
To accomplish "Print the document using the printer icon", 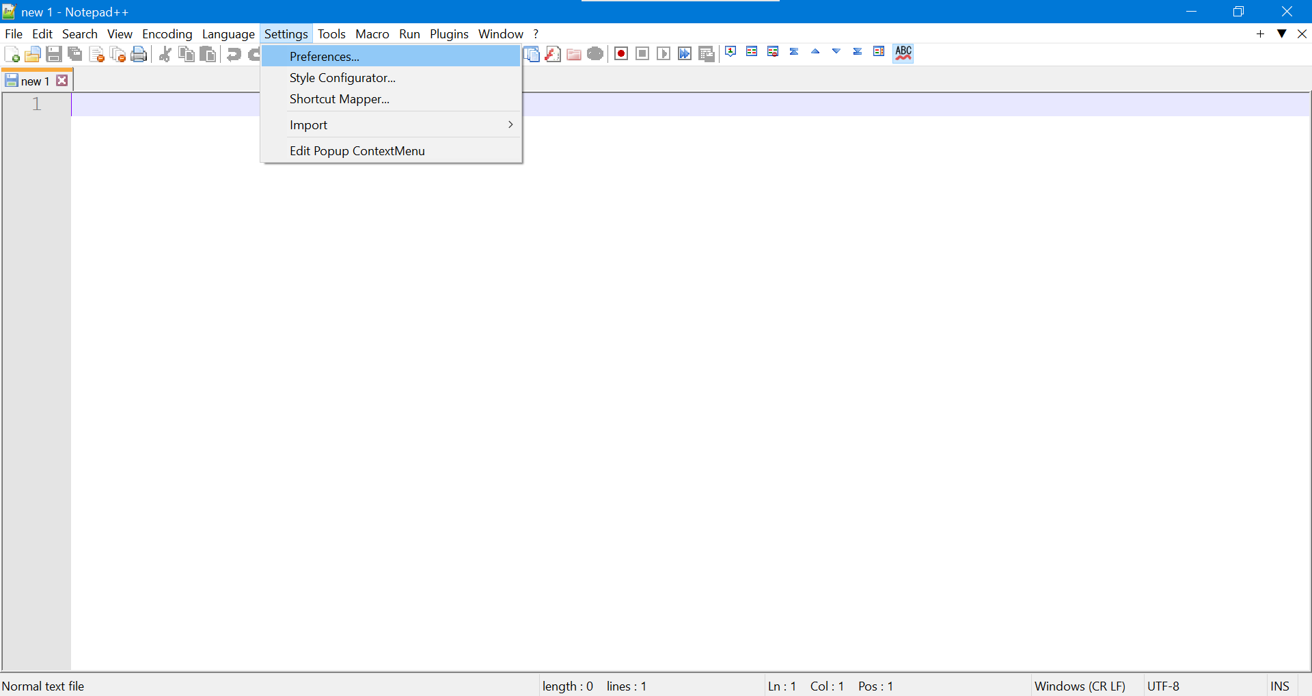I will tap(139, 54).
